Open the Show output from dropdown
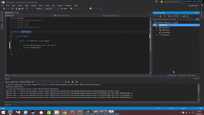Viewport: 204px width, 115px height. (39, 82)
